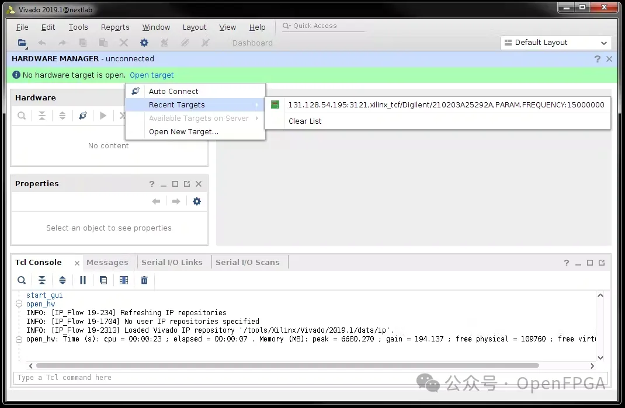Click the Tcl Console search icon
The height and width of the screenshot is (408, 625).
[x=22, y=281]
